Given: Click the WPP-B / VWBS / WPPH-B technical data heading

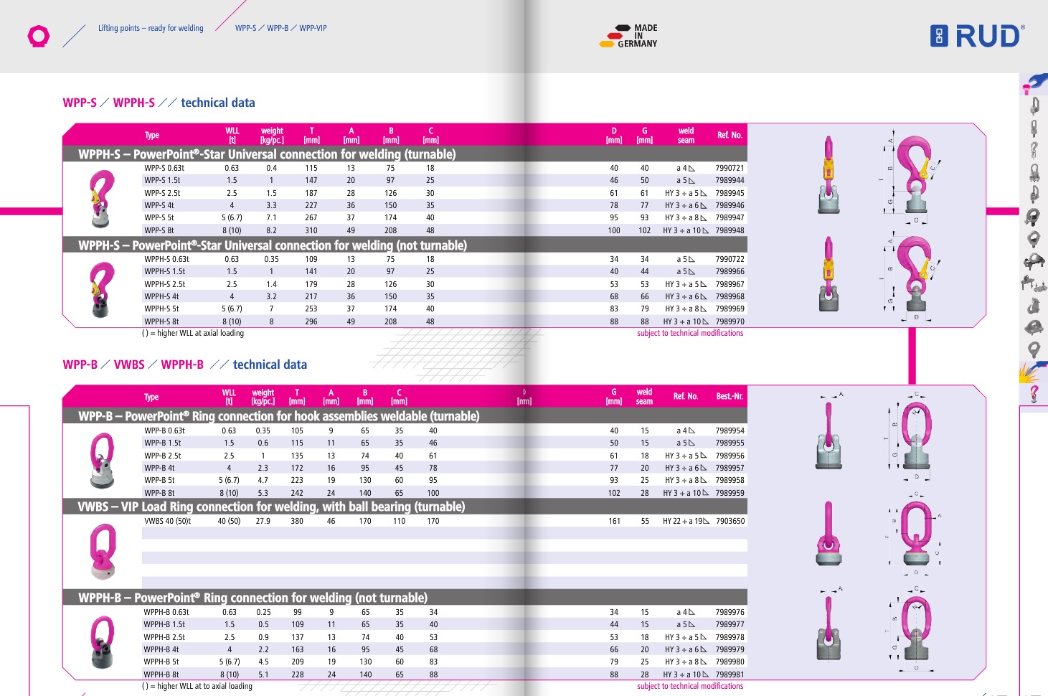Looking at the screenshot, I should (x=184, y=365).
